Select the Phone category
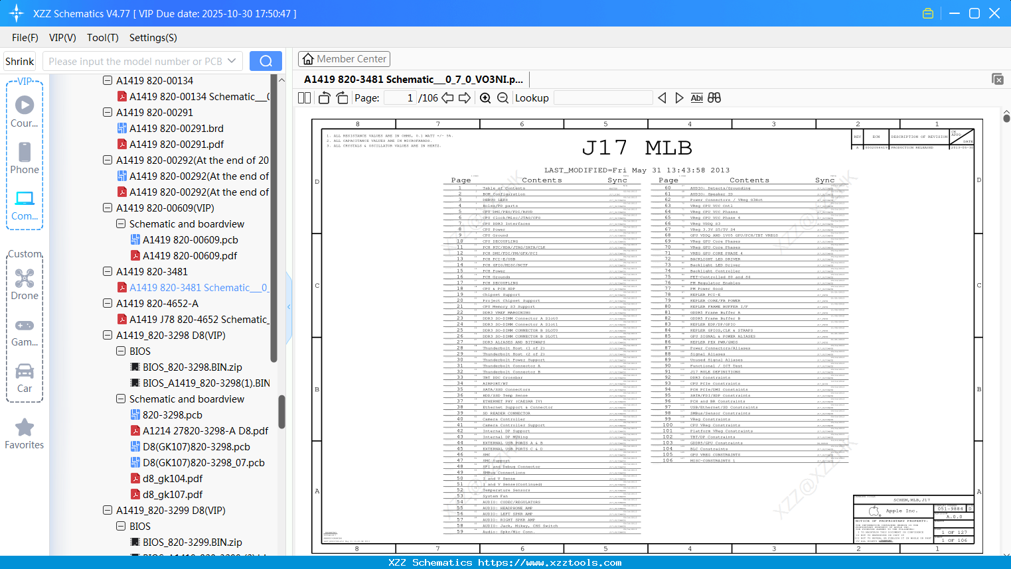Image resolution: width=1011 pixels, height=569 pixels. click(x=25, y=158)
